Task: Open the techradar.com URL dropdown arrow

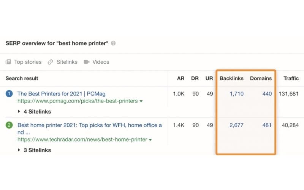Action: [x=150, y=139]
